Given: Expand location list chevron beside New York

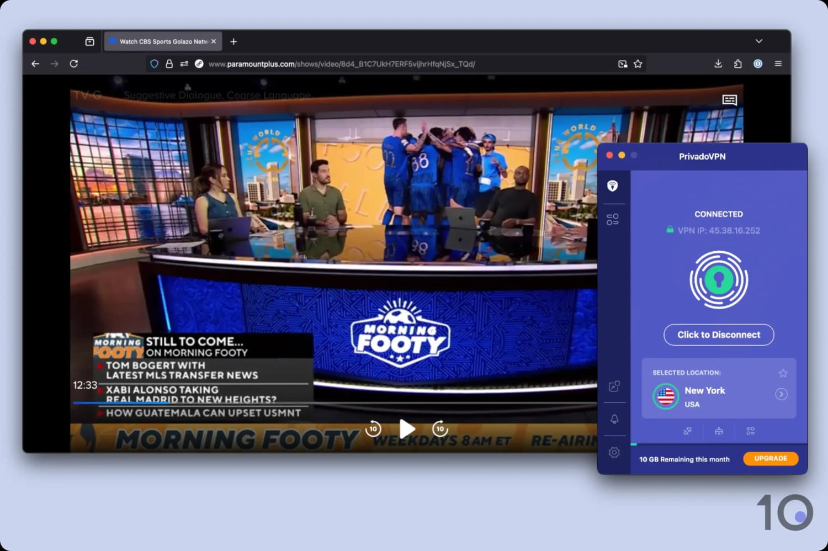Looking at the screenshot, I should (781, 394).
